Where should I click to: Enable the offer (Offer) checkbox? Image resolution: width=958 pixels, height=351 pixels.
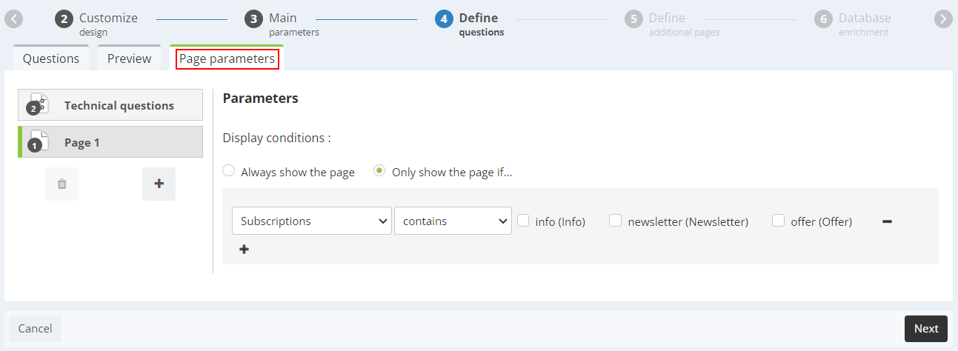(778, 220)
